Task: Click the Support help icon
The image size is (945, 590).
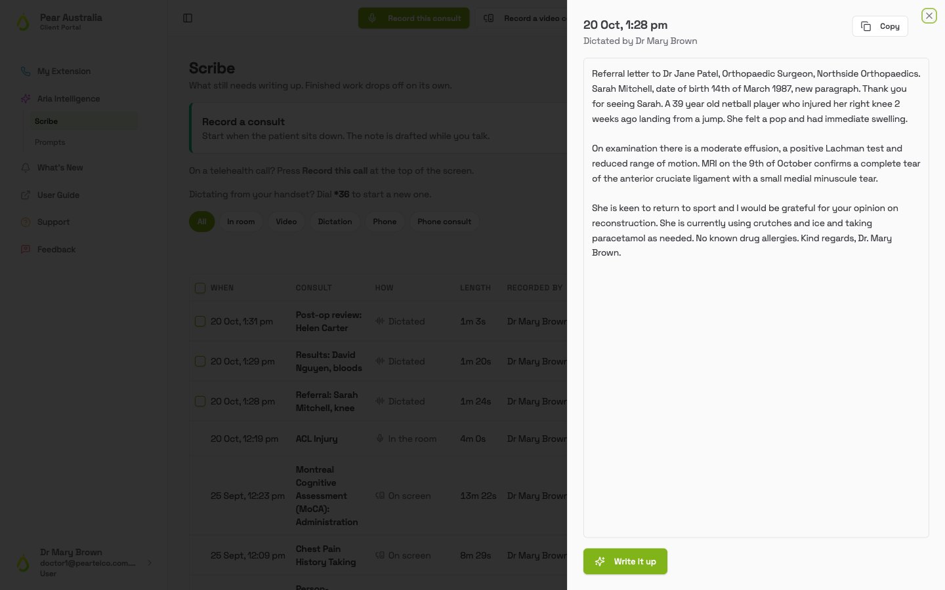Action: [x=26, y=222]
